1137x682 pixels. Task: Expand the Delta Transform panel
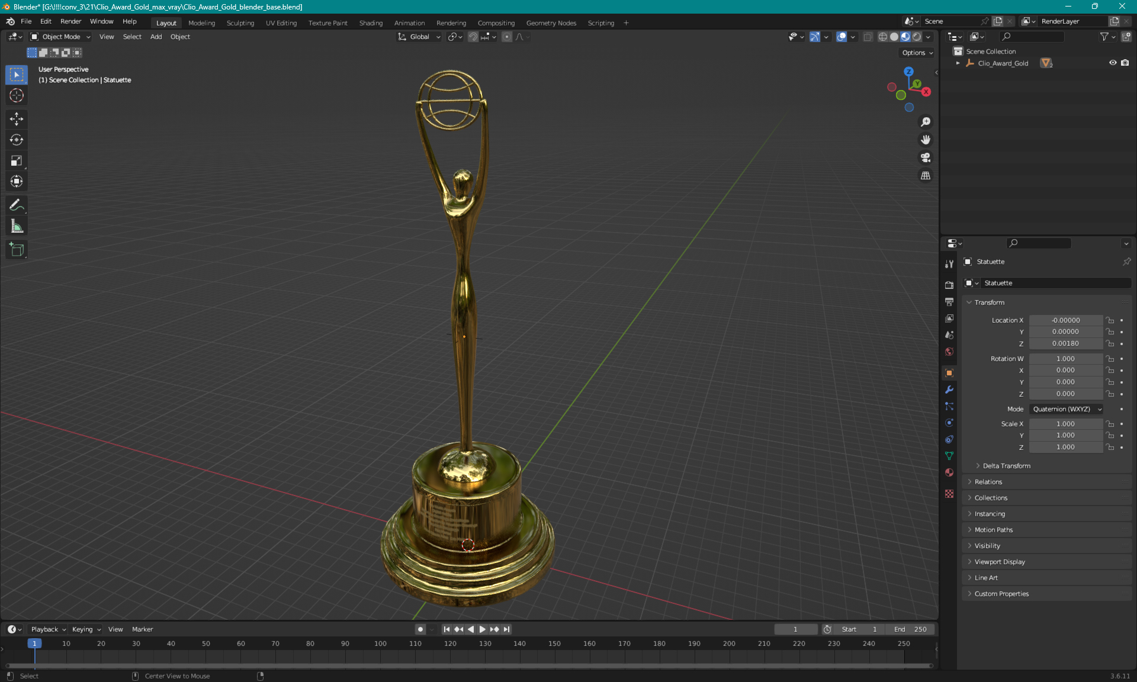(1006, 466)
